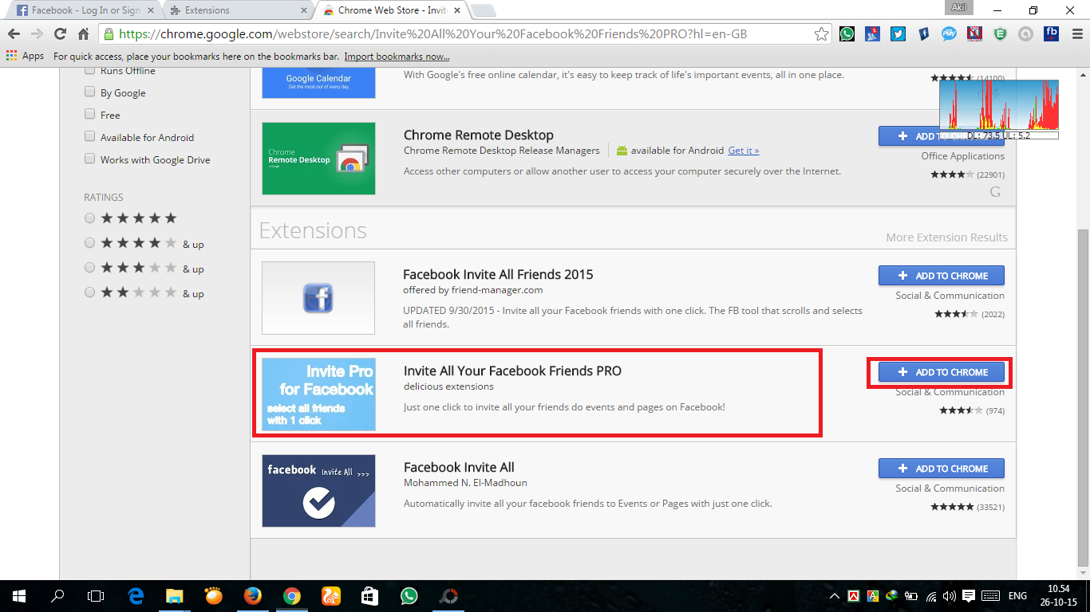The height and width of the screenshot is (612, 1090).
Task: Open 'Invite All Your Facebook Friends PRO' title
Action: click(x=512, y=371)
